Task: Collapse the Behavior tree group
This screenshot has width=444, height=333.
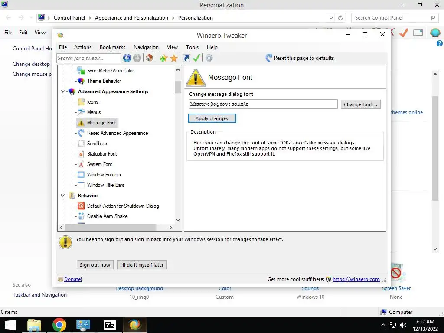Action: click(62, 196)
